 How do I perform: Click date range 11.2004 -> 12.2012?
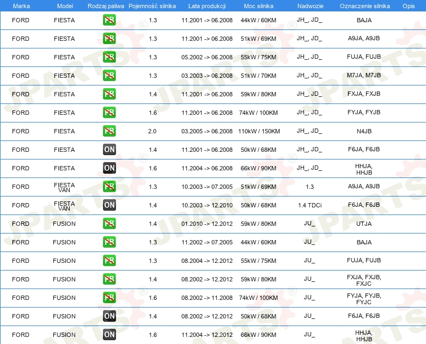(x=207, y=335)
